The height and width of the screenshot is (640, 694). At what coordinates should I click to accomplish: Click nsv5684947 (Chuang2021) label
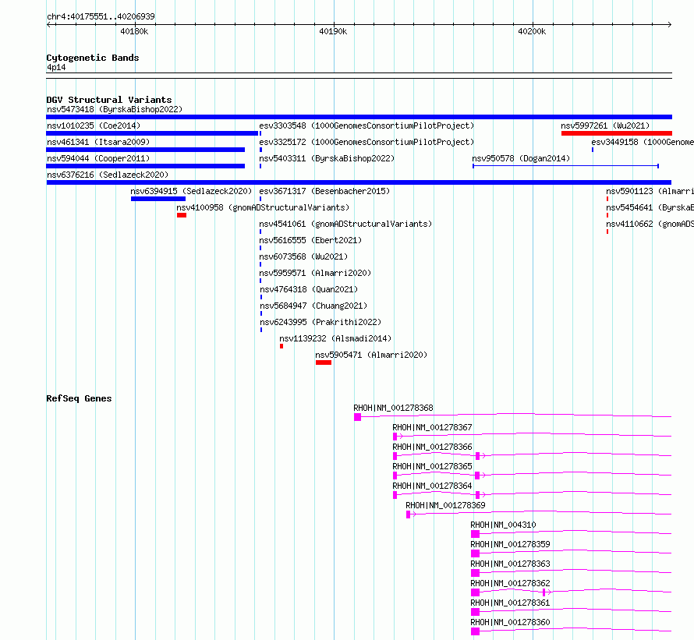(313, 306)
